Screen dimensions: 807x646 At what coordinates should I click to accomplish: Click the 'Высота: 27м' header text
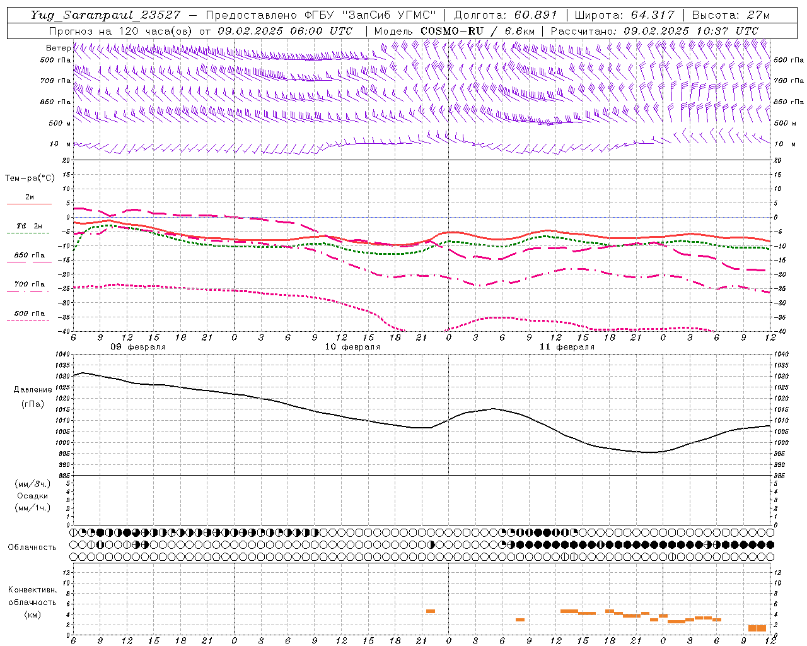[731, 15]
